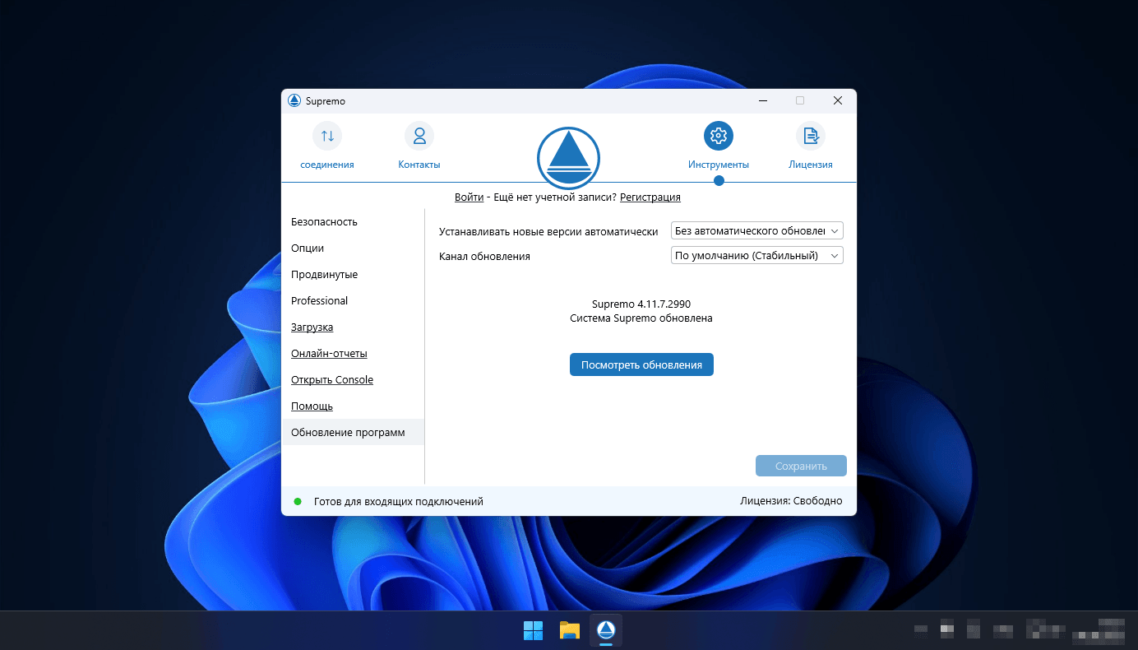Open the Загрузка link
Viewport: 1138px width, 650px height.
[x=312, y=327]
